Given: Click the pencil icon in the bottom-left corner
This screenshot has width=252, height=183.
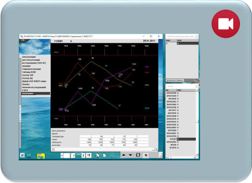Looking at the screenshot, I should pyautogui.click(x=22, y=156).
